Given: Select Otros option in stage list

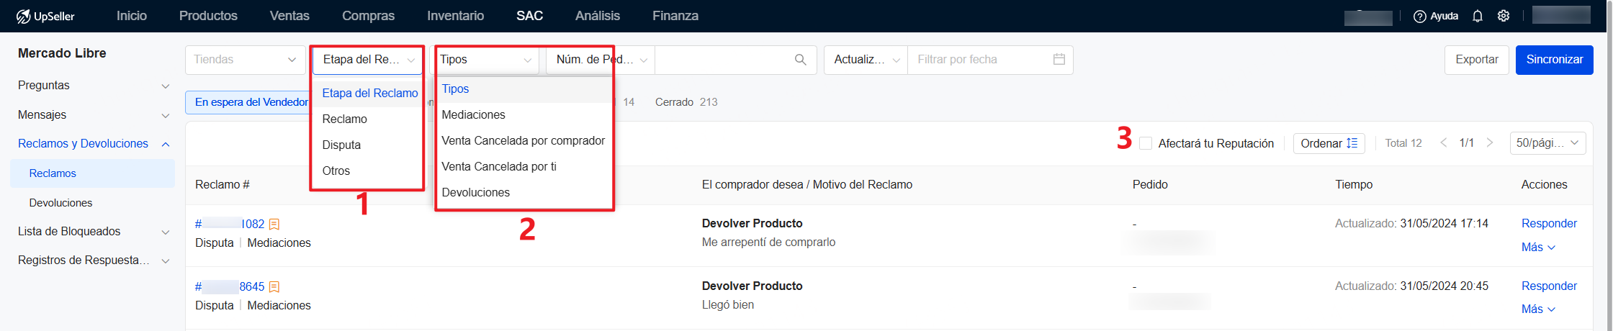Looking at the screenshot, I should 367,171.
